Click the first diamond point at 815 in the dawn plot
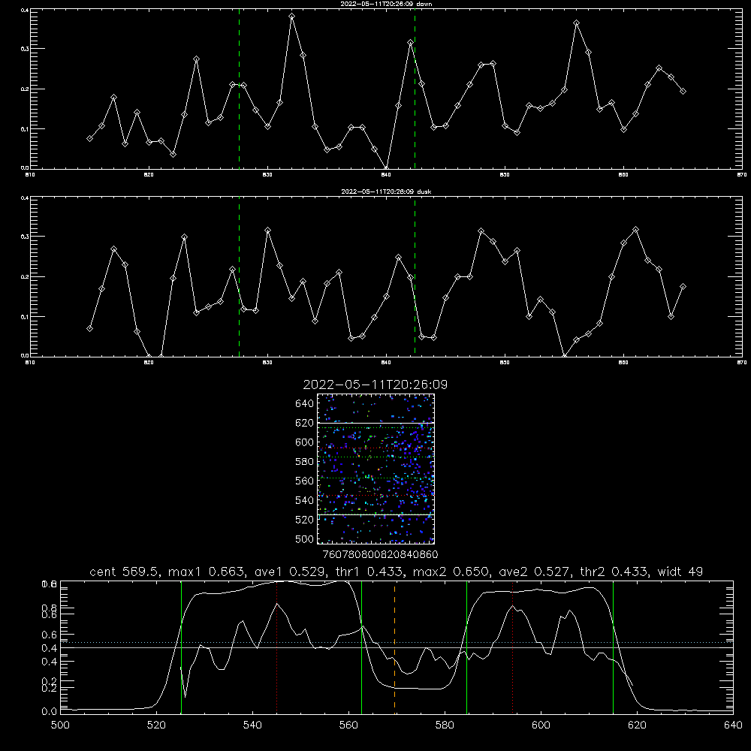This screenshot has width=751, height=751. click(89, 138)
